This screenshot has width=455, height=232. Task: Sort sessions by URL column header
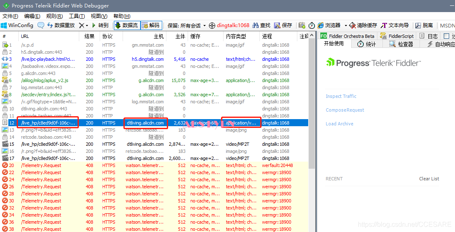49,37
